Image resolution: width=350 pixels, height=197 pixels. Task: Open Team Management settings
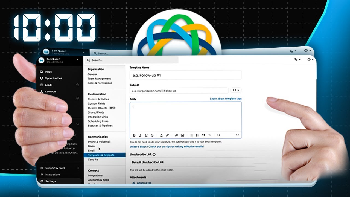coord(99,79)
